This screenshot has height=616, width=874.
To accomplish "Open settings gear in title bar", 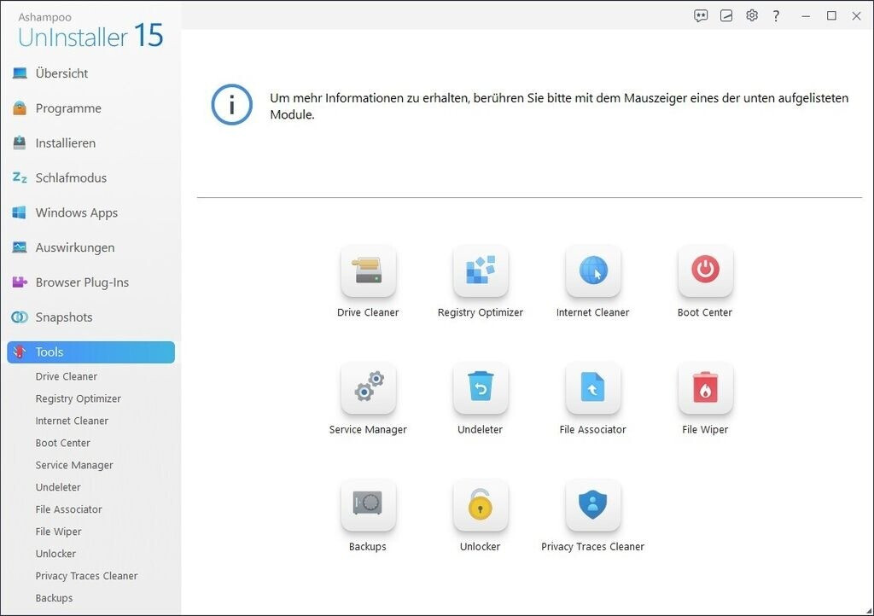I will tap(751, 15).
